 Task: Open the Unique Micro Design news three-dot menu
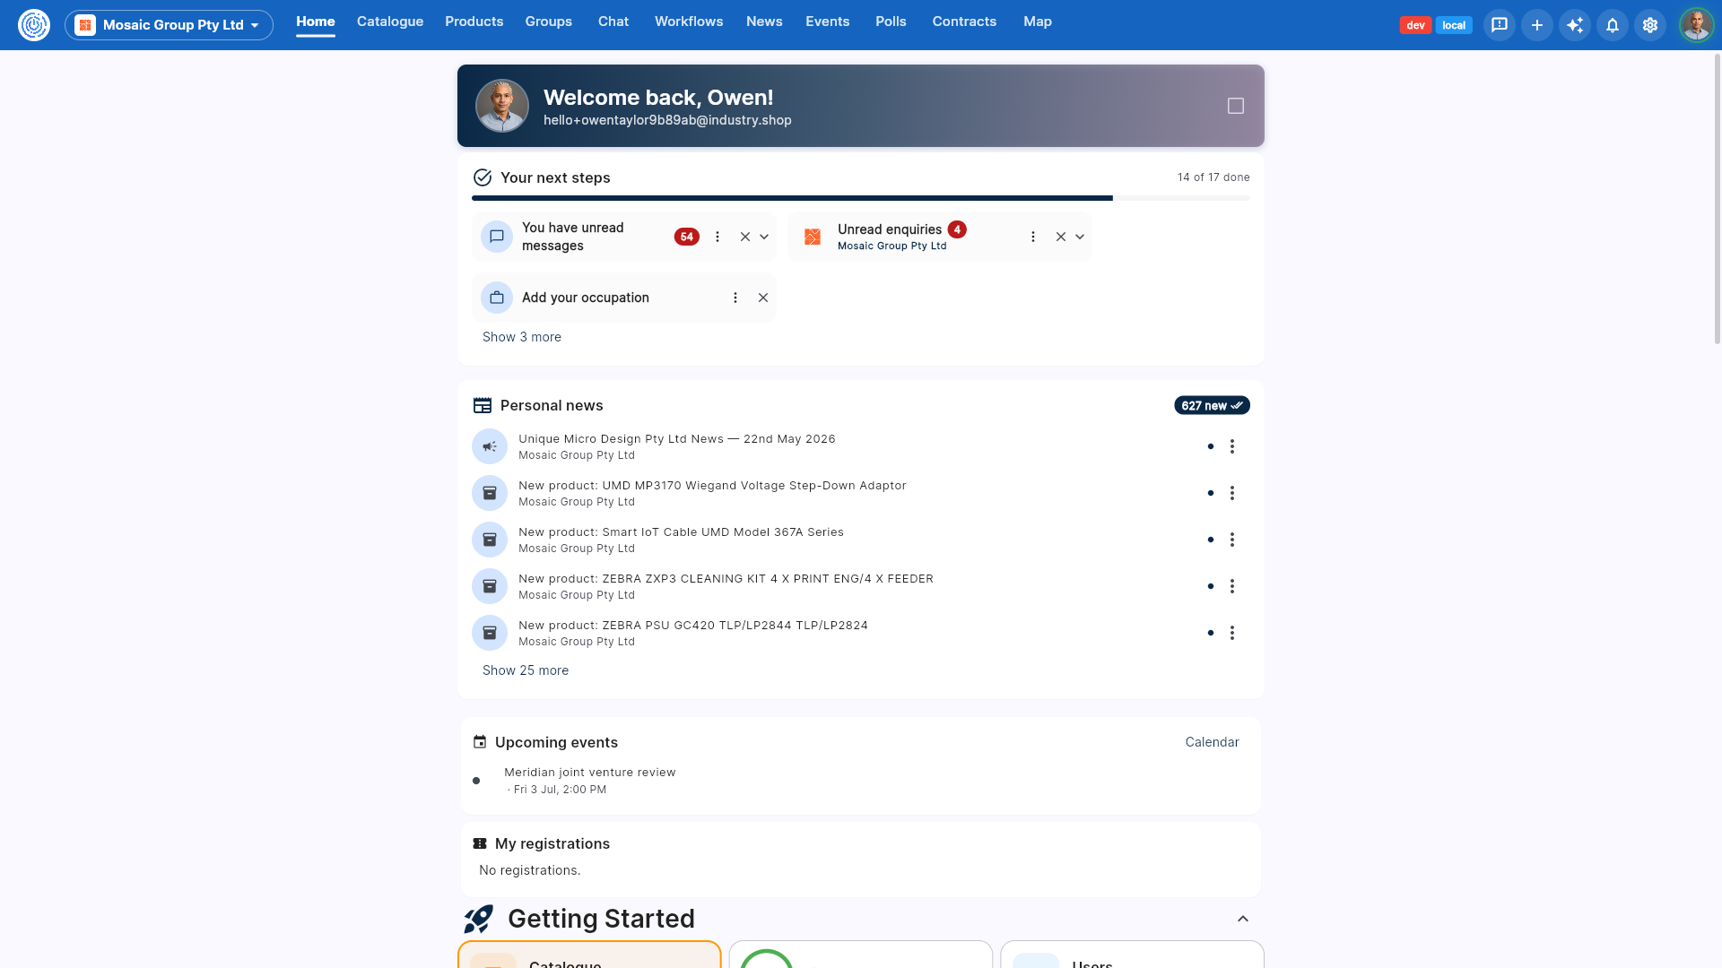point(1232,446)
